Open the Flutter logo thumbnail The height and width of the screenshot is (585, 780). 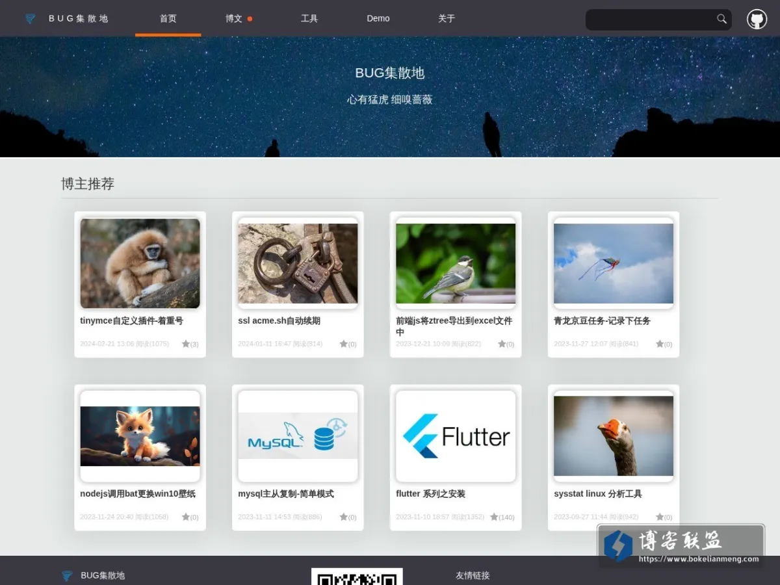pos(456,436)
